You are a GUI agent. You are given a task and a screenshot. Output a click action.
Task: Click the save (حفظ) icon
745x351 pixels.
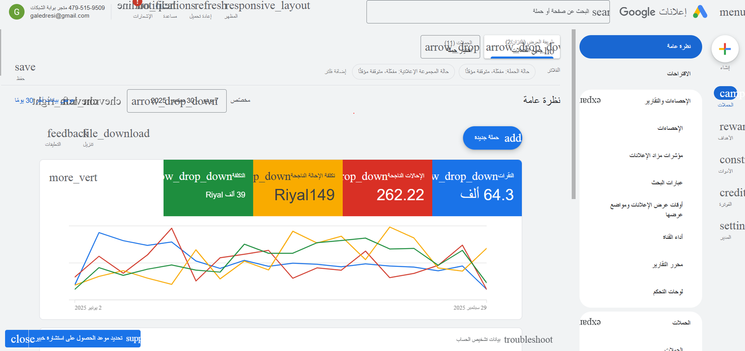24,68
